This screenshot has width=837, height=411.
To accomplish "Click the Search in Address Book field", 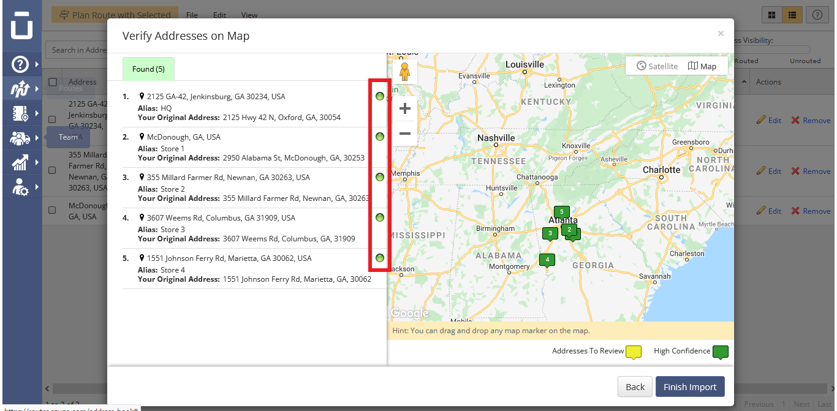I will [x=77, y=50].
